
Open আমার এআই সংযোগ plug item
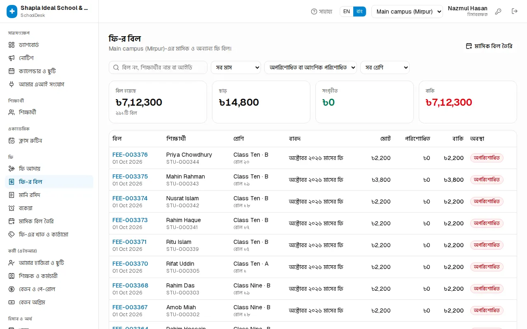[49, 84]
